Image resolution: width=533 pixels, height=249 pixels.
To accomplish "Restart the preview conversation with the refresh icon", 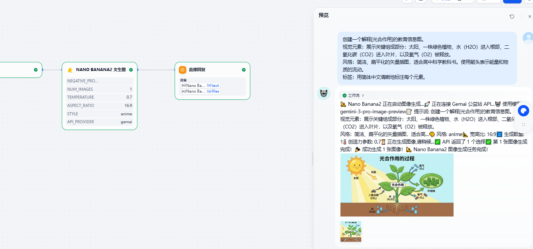I will pyautogui.click(x=512, y=17).
